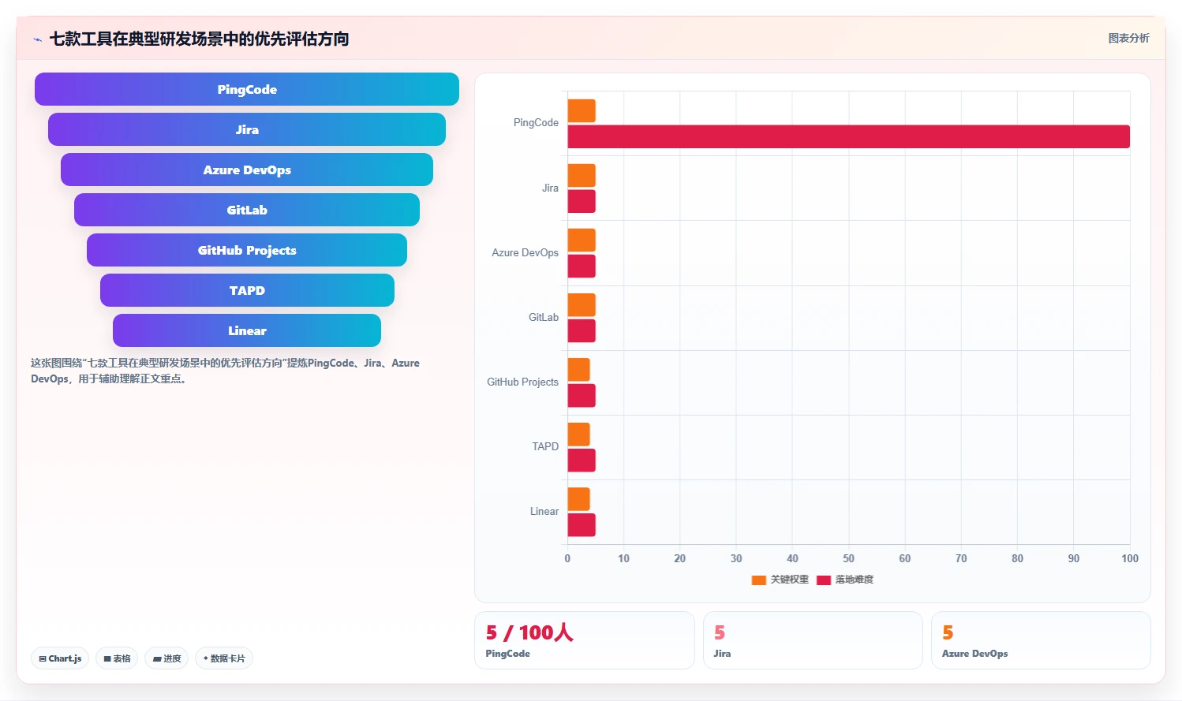The width and height of the screenshot is (1182, 701).
Task: Click Azure DevOps orange chart bar
Action: coord(582,241)
